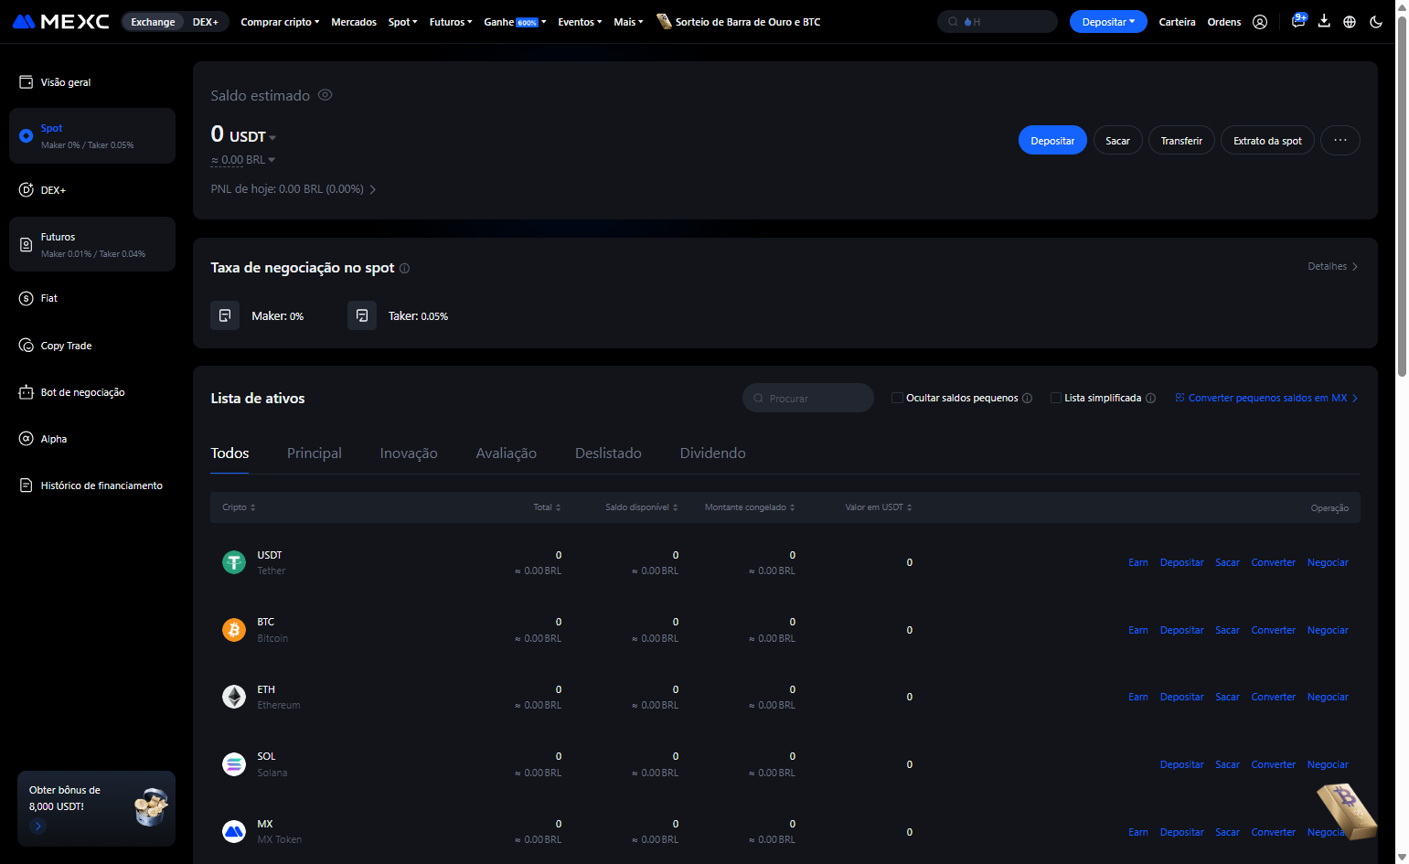Click the MX Token coin icon
Screen dimensions: 1409x864
coord(234,832)
